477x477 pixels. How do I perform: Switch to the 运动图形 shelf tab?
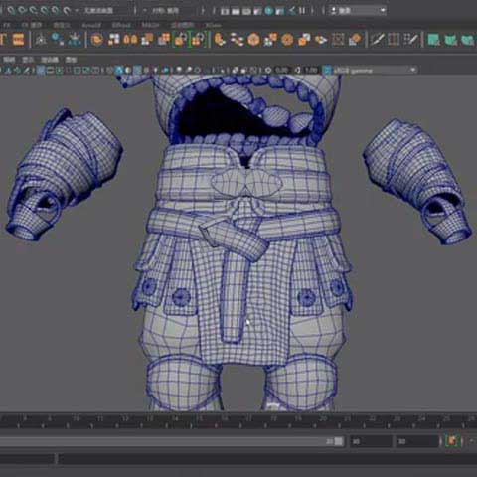pyautogui.click(x=182, y=25)
